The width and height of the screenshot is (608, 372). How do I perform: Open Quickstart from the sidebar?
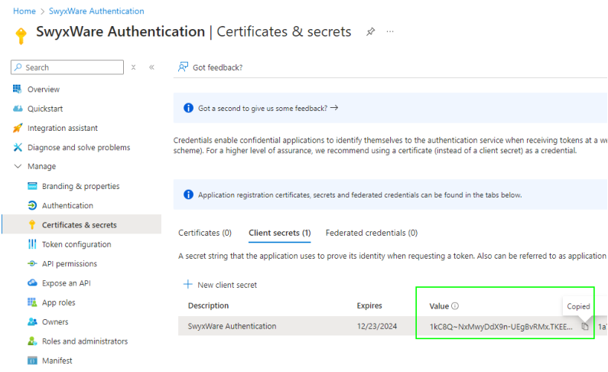(x=45, y=109)
